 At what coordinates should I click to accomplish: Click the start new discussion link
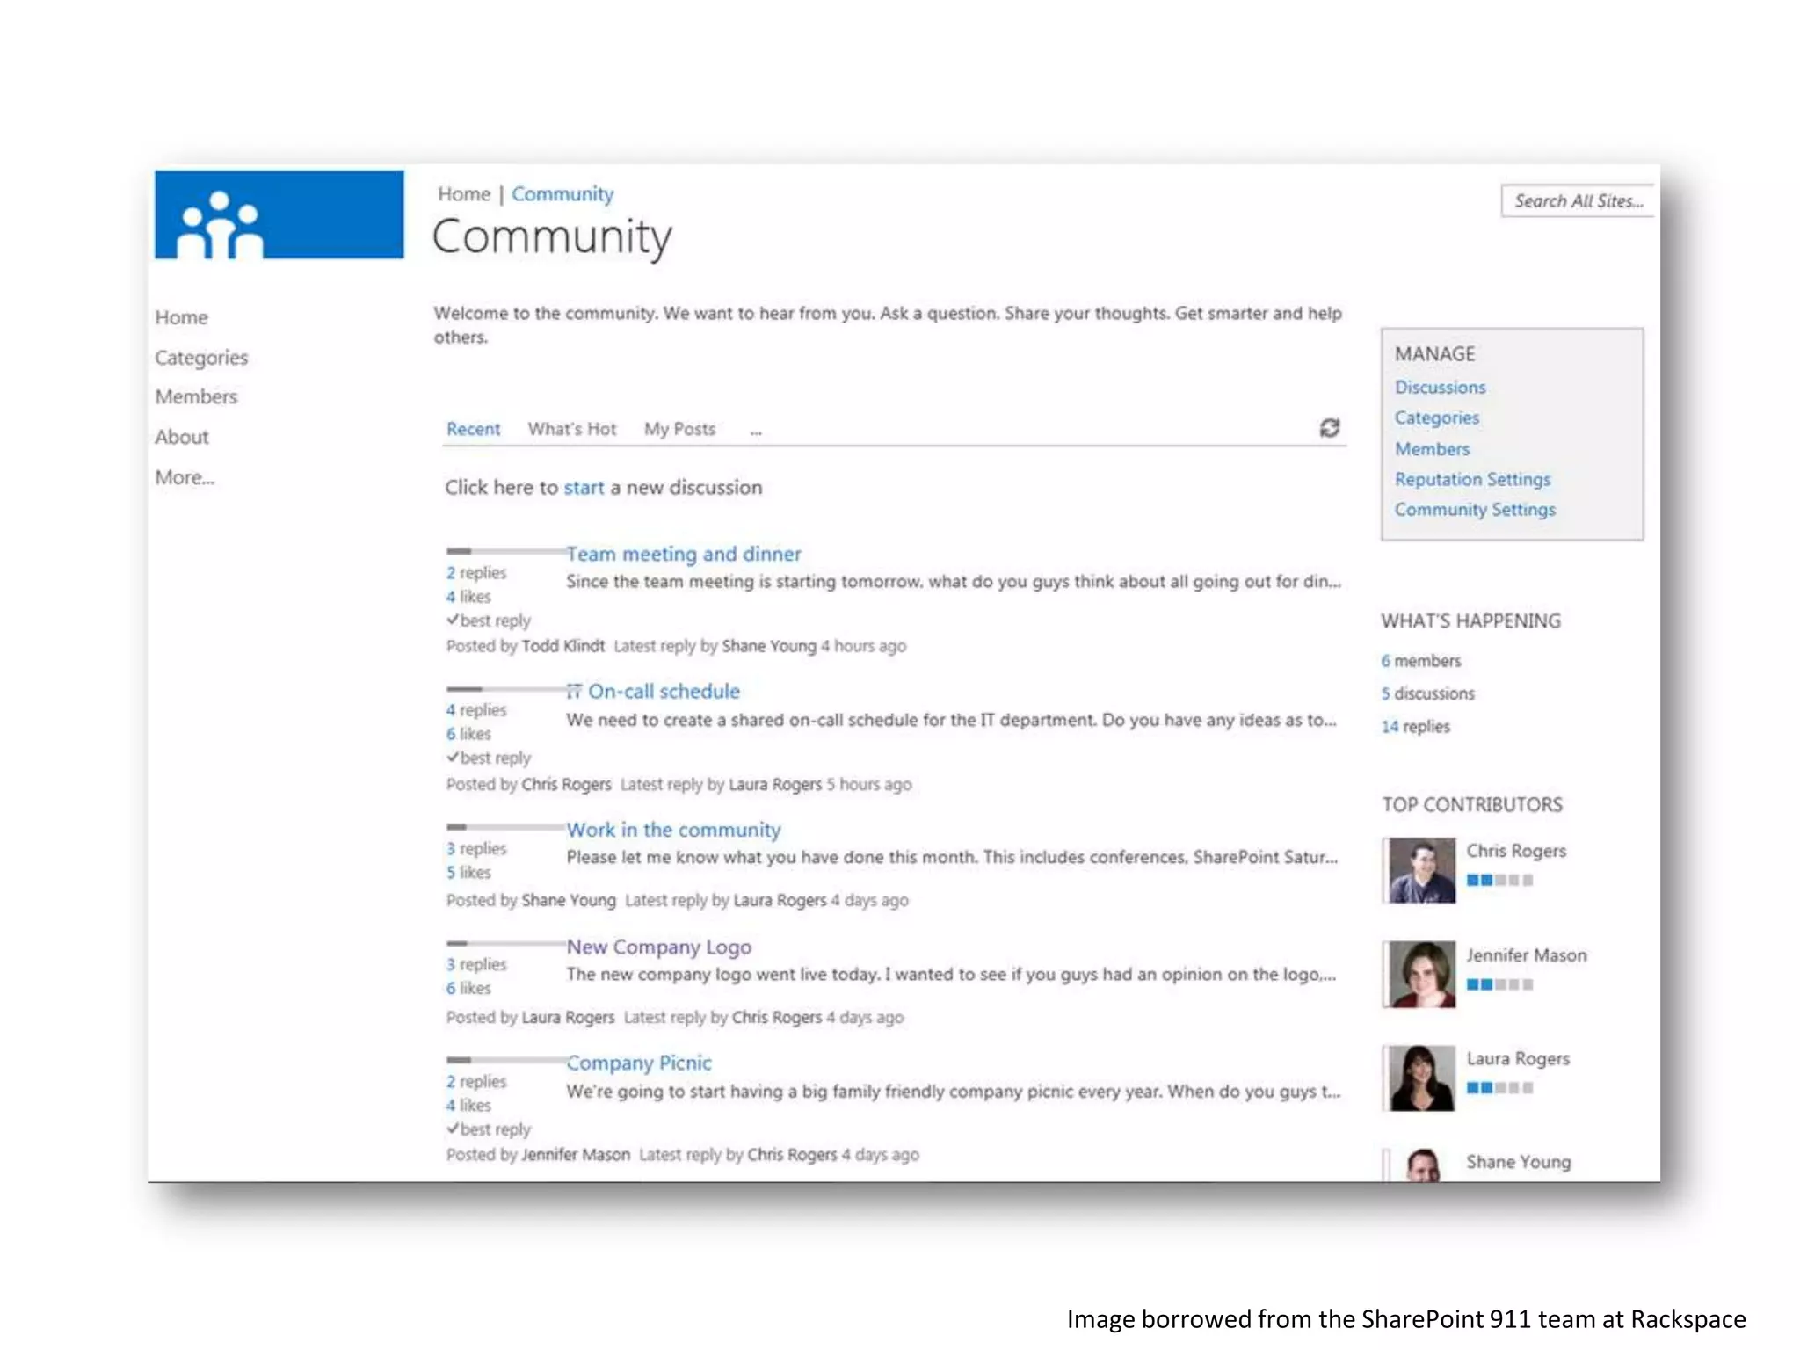tap(584, 488)
